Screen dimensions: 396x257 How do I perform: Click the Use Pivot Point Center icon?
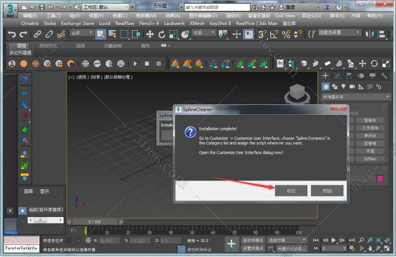click(x=223, y=34)
